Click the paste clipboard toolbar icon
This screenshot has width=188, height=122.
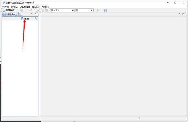[47, 10]
